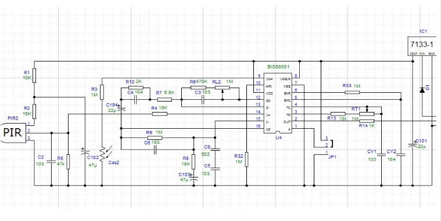Select diode D1 symbol

tap(422, 90)
